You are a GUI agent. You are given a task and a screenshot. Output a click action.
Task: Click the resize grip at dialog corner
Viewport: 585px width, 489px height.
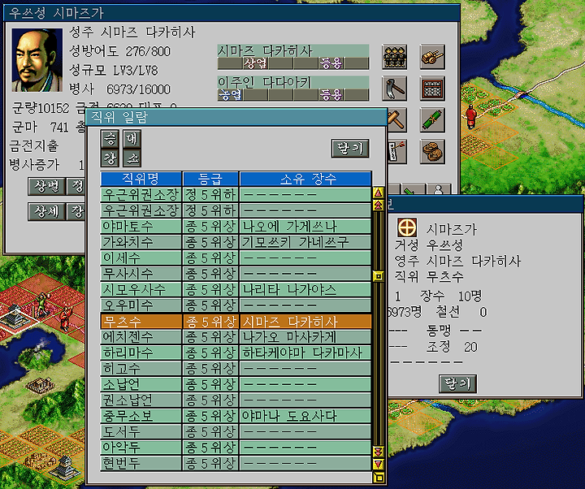(379, 478)
